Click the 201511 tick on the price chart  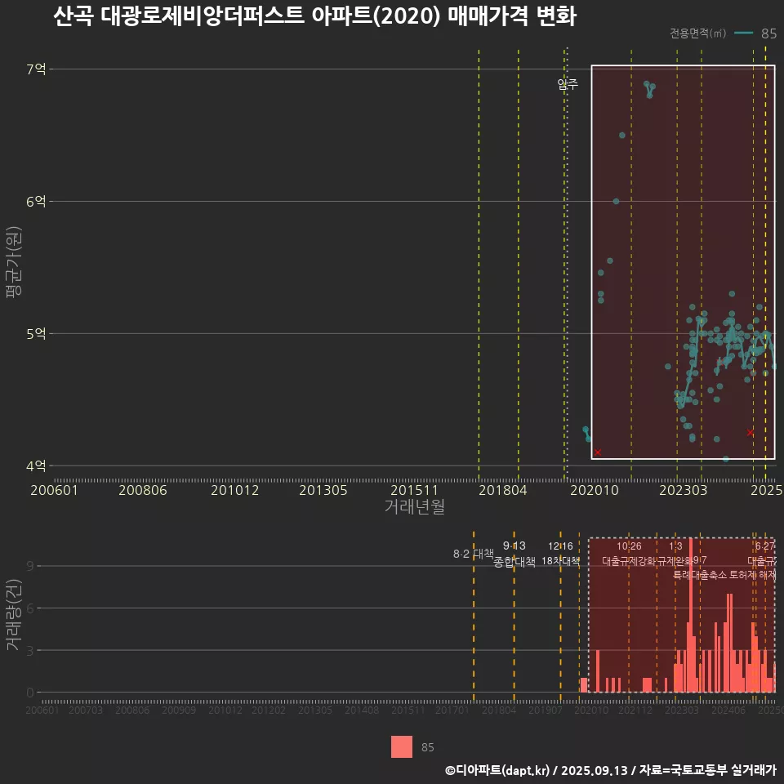point(414,490)
